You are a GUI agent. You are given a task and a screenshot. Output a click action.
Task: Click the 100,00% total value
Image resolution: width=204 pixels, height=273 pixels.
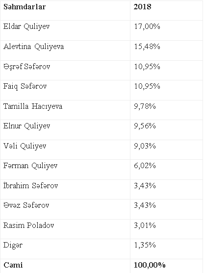[x=150, y=265]
